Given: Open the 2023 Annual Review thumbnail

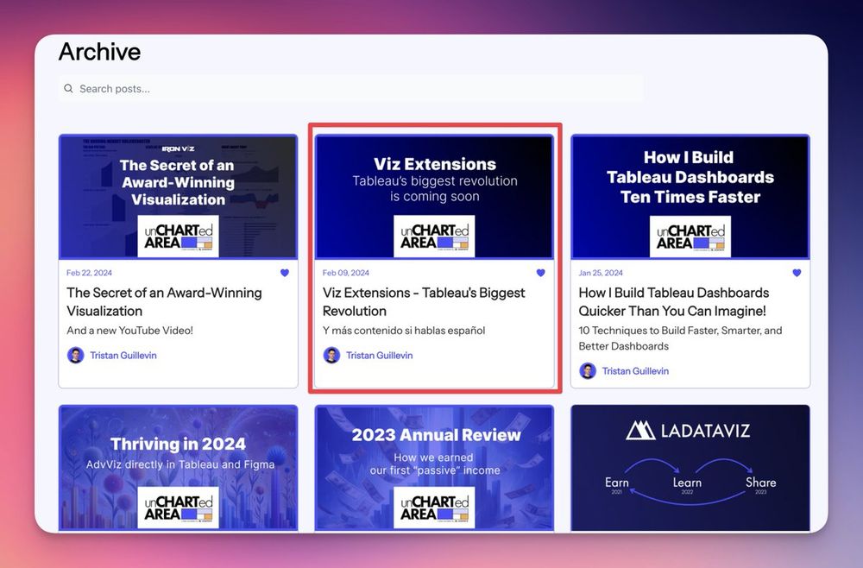Looking at the screenshot, I should [x=434, y=469].
